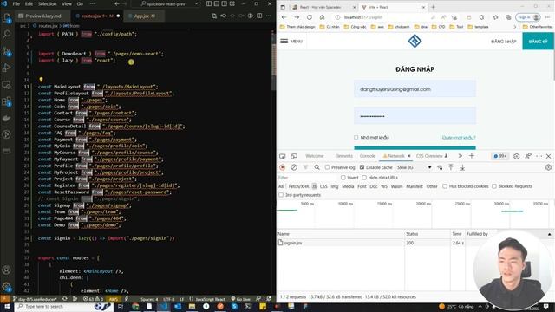The height and width of the screenshot is (312, 555).
Task: Click the password input field
Action: (x=415, y=116)
